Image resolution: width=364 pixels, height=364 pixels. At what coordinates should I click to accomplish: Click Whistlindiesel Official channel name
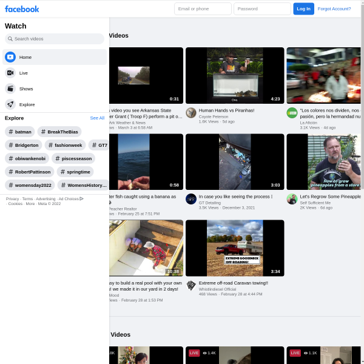[217, 289]
